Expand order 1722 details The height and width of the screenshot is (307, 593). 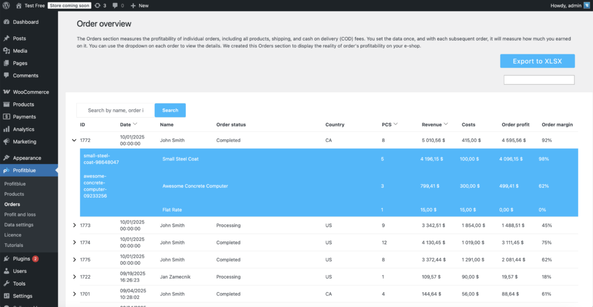pyautogui.click(x=74, y=277)
